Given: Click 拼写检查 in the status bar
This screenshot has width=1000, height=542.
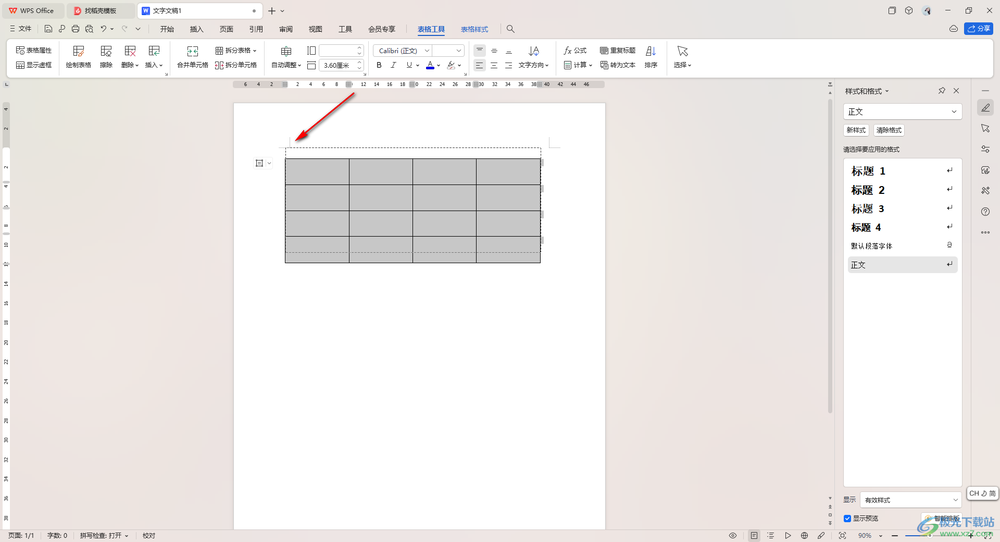Looking at the screenshot, I should tap(104, 535).
